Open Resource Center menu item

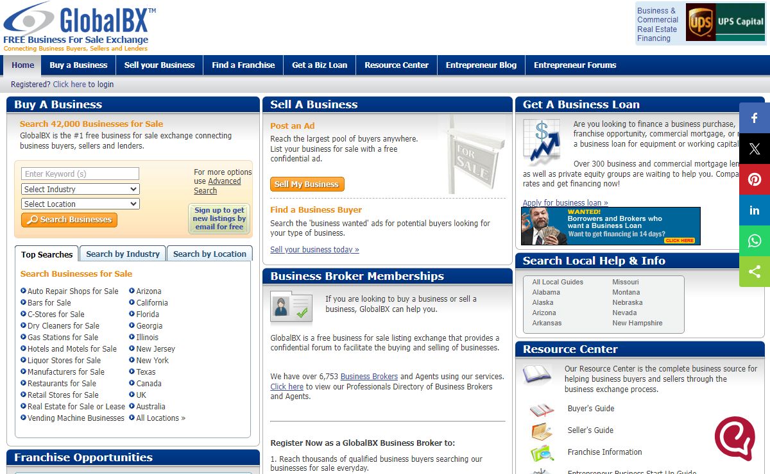[x=397, y=65]
